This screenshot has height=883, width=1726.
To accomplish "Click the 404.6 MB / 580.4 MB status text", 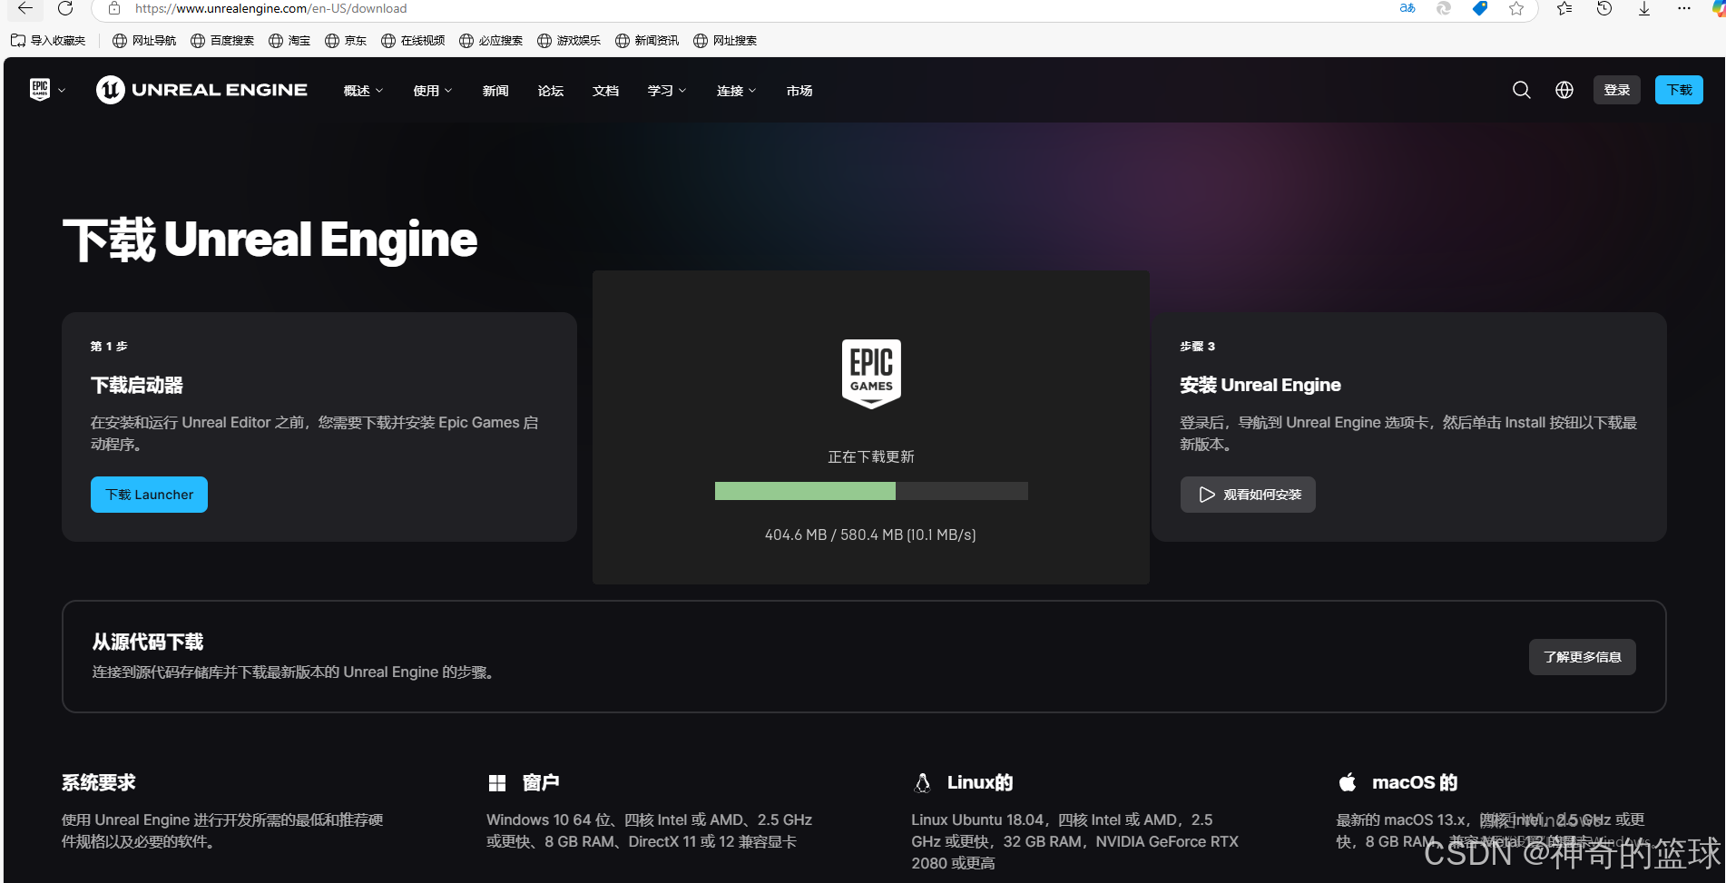I will 870,535.
